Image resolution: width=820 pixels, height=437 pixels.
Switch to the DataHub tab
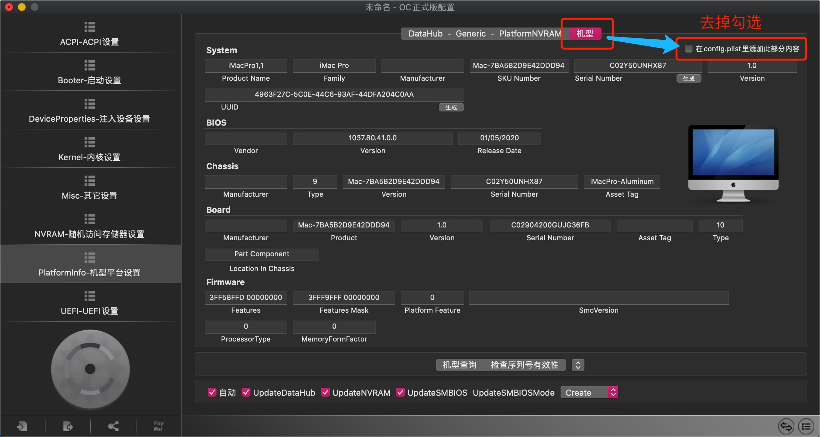(x=425, y=34)
